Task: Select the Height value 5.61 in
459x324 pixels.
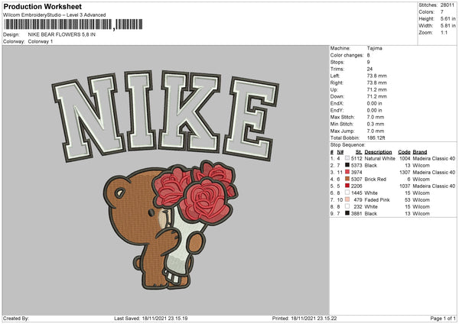Action: 448,18
